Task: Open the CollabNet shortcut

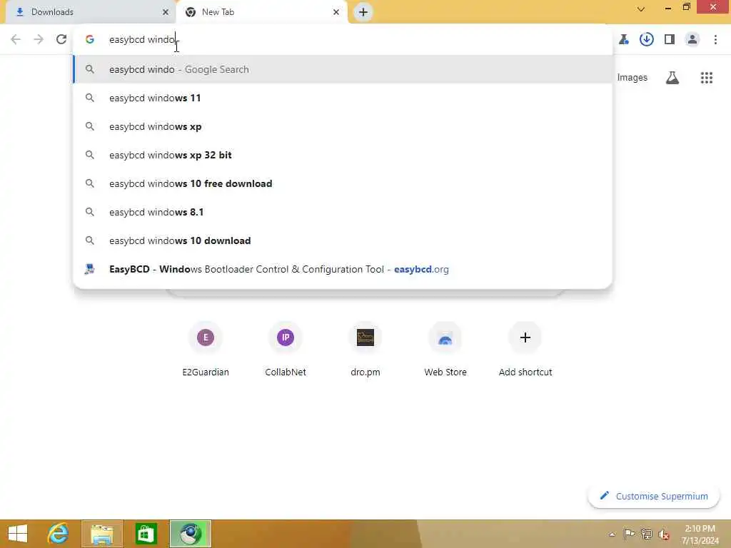Action: pyautogui.click(x=286, y=348)
